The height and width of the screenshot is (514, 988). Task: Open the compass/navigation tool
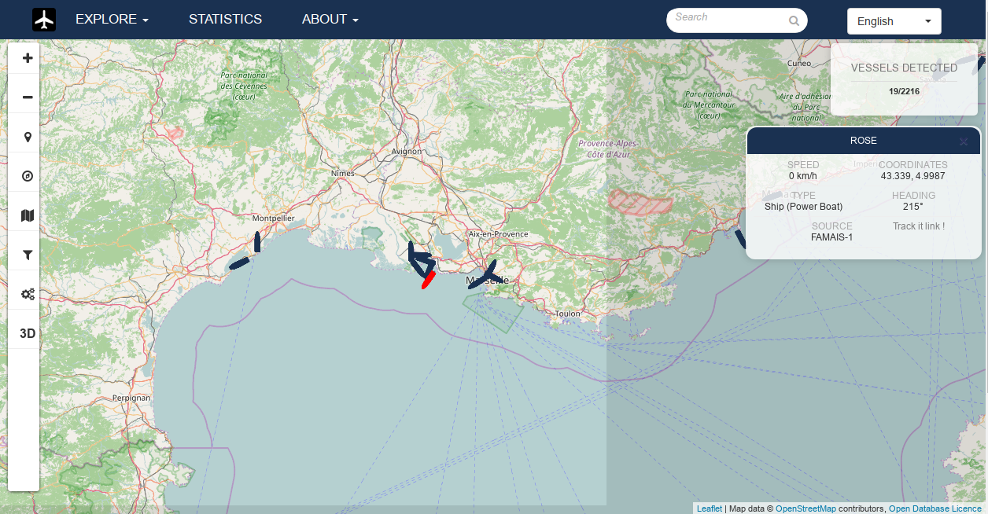26,175
